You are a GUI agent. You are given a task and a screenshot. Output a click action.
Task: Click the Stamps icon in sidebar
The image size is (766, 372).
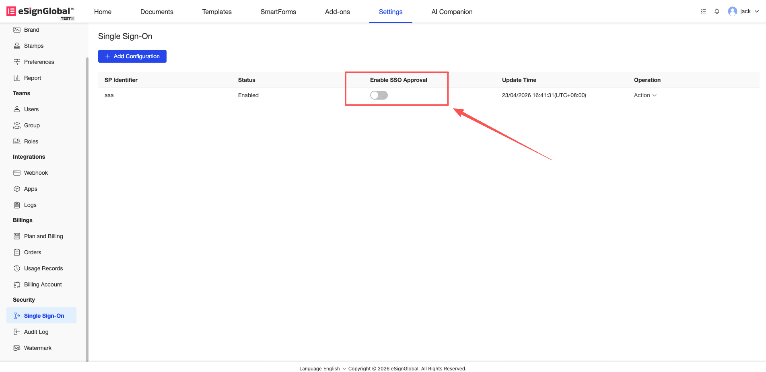(17, 46)
